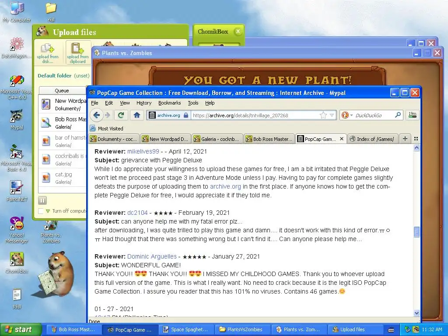Launch DataWagon desktop shortcut
Screen dimensions: 448x336
[16, 48]
